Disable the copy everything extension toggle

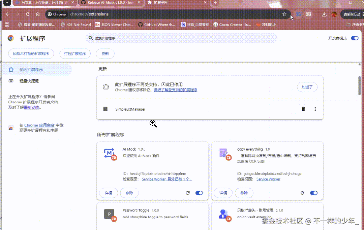tap(313, 193)
